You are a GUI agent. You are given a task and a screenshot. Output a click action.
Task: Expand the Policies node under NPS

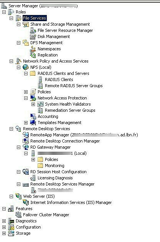pos(26,92)
